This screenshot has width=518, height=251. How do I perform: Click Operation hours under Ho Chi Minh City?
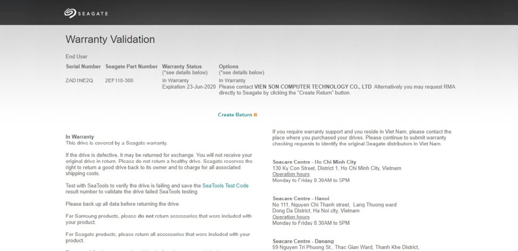coord(291,174)
